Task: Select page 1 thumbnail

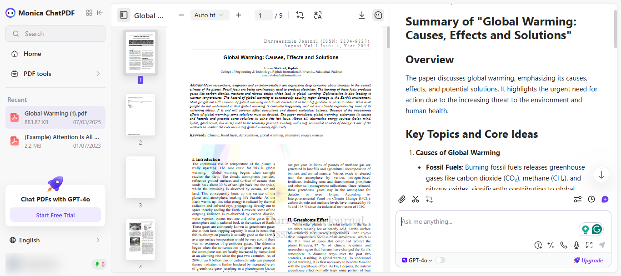Action: [140, 52]
